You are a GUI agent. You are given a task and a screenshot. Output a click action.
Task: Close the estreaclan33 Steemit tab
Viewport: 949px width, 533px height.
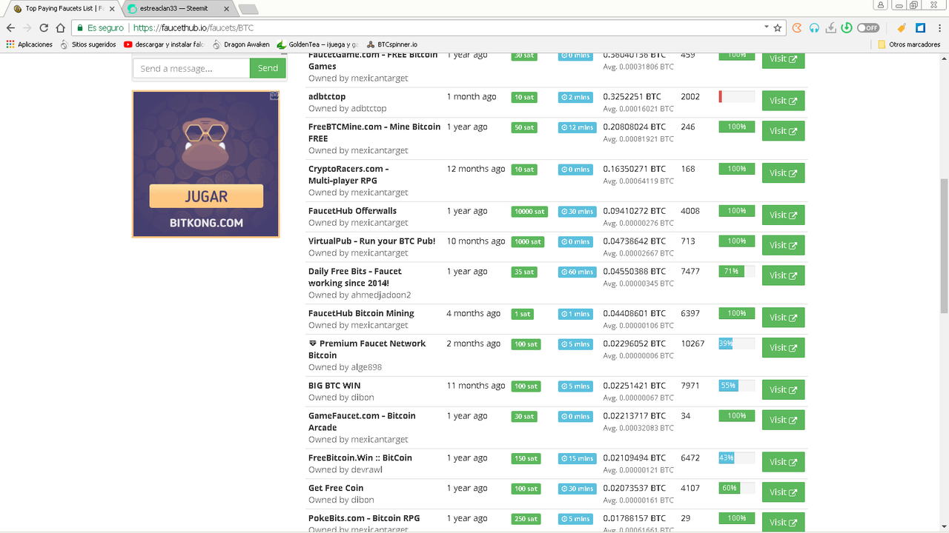pos(226,9)
